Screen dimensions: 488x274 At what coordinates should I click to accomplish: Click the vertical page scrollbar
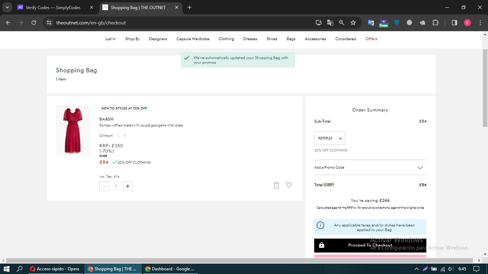pyautogui.click(x=485, y=88)
